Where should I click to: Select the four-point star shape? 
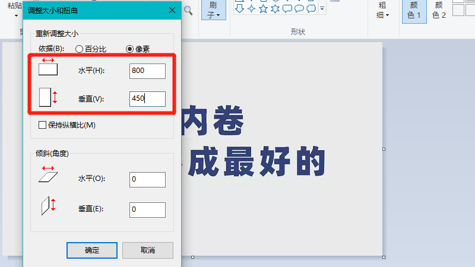[x=251, y=9]
